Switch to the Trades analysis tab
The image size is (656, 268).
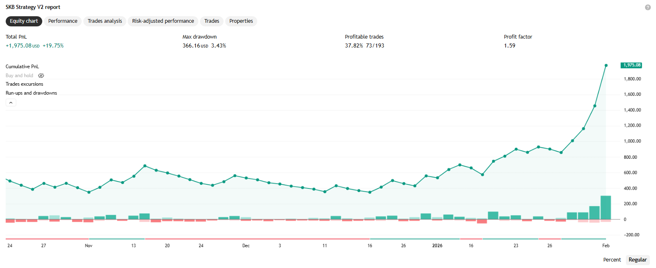pyautogui.click(x=105, y=21)
